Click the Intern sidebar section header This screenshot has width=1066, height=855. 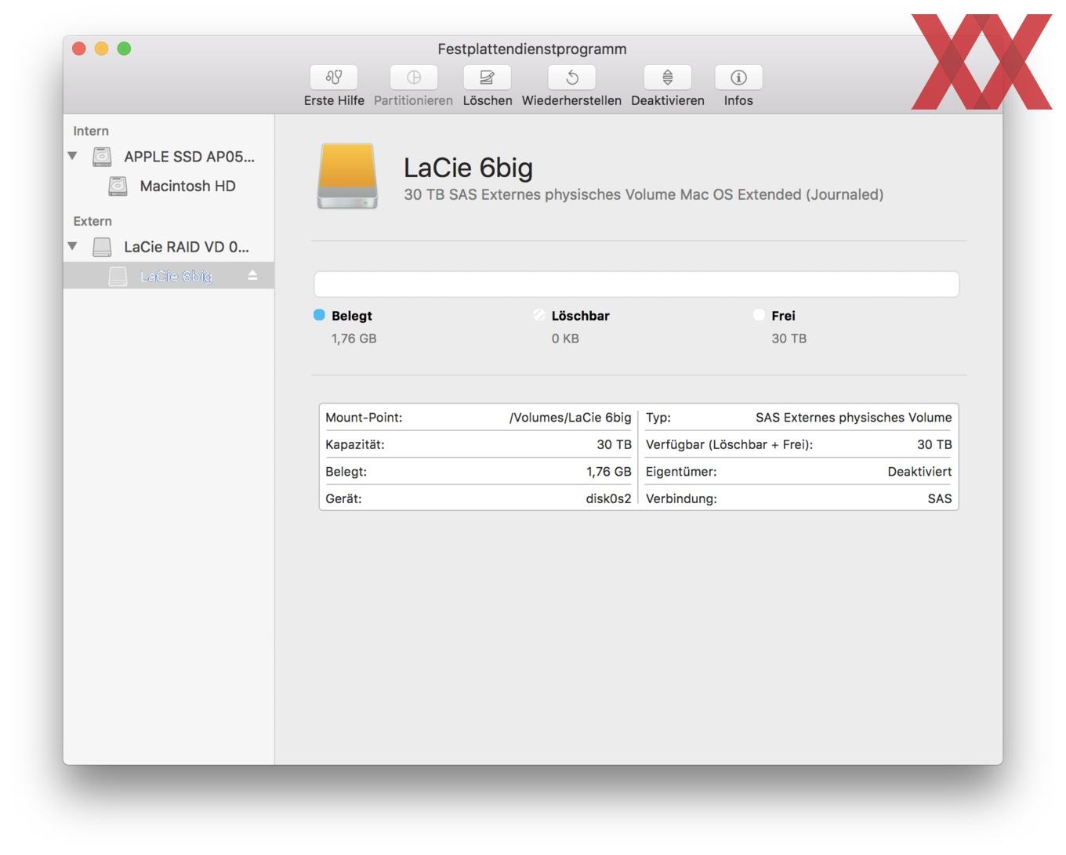click(91, 131)
